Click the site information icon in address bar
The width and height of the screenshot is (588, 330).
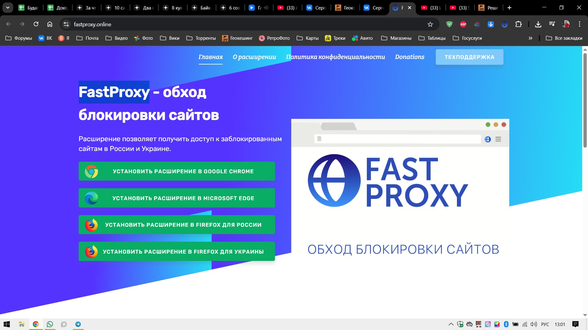coord(66,24)
